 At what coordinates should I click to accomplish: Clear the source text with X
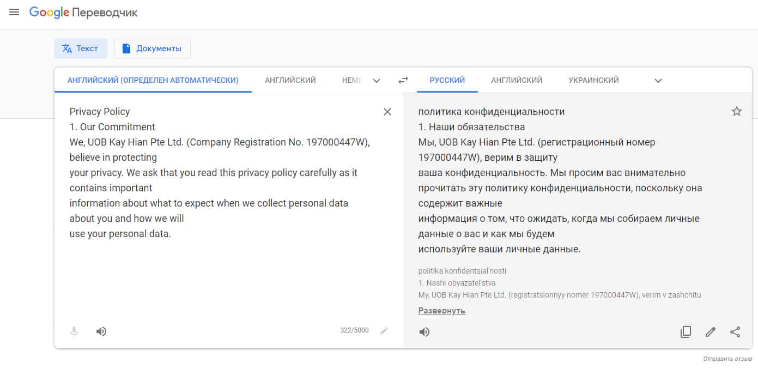tap(387, 112)
